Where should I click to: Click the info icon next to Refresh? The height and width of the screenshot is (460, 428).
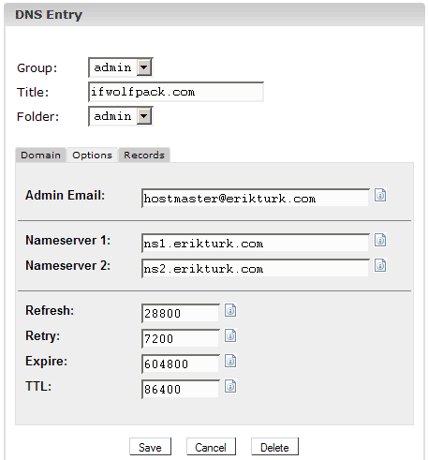click(x=230, y=310)
